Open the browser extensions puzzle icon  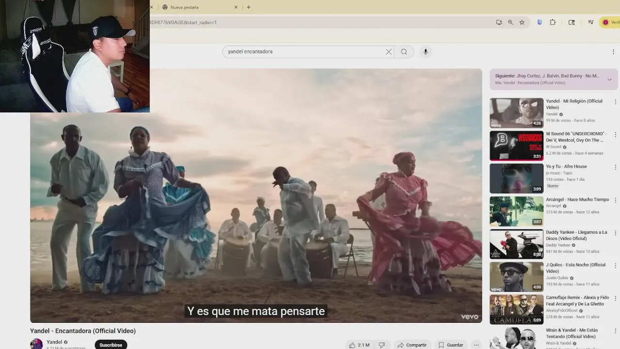553,22
